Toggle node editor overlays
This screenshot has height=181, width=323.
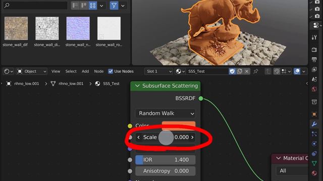click(297, 71)
